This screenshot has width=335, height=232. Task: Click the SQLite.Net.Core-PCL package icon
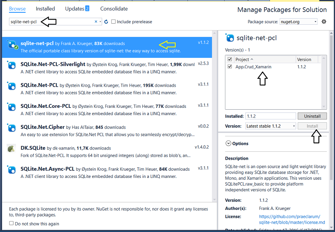(12, 107)
